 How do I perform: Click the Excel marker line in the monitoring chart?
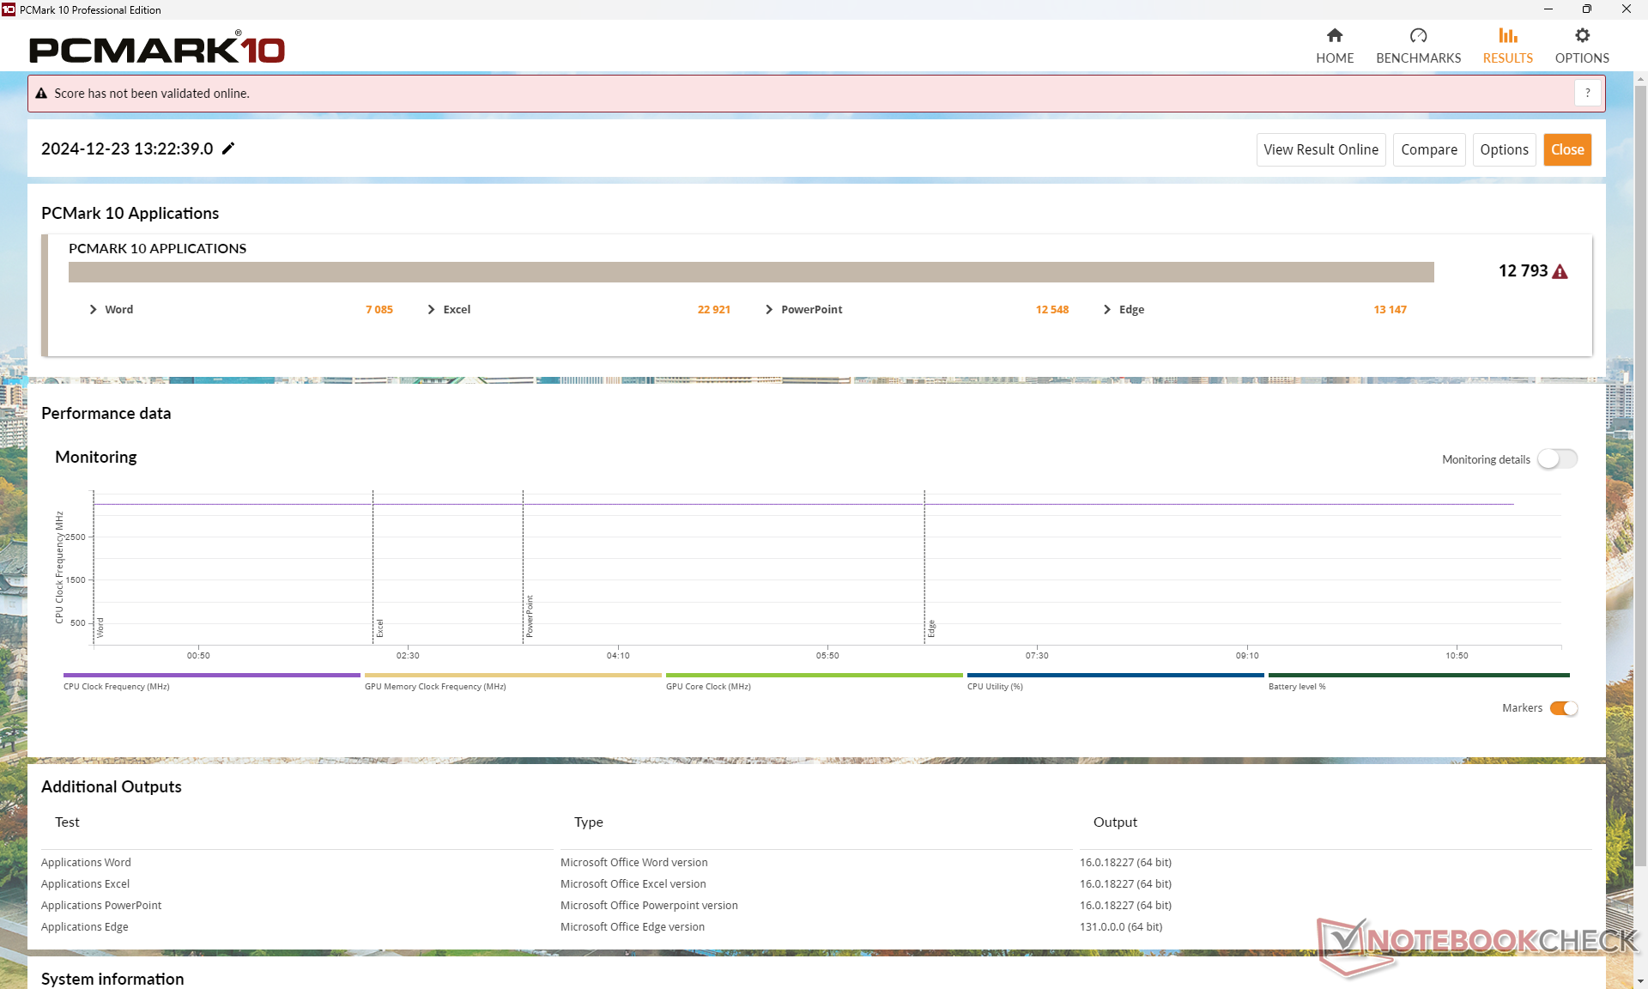(373, 567)
